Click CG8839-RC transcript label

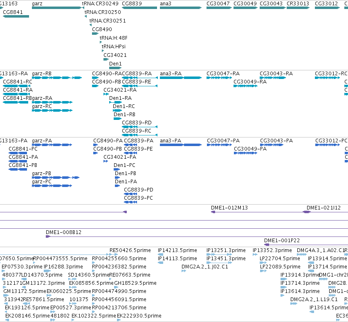point(137,131)
